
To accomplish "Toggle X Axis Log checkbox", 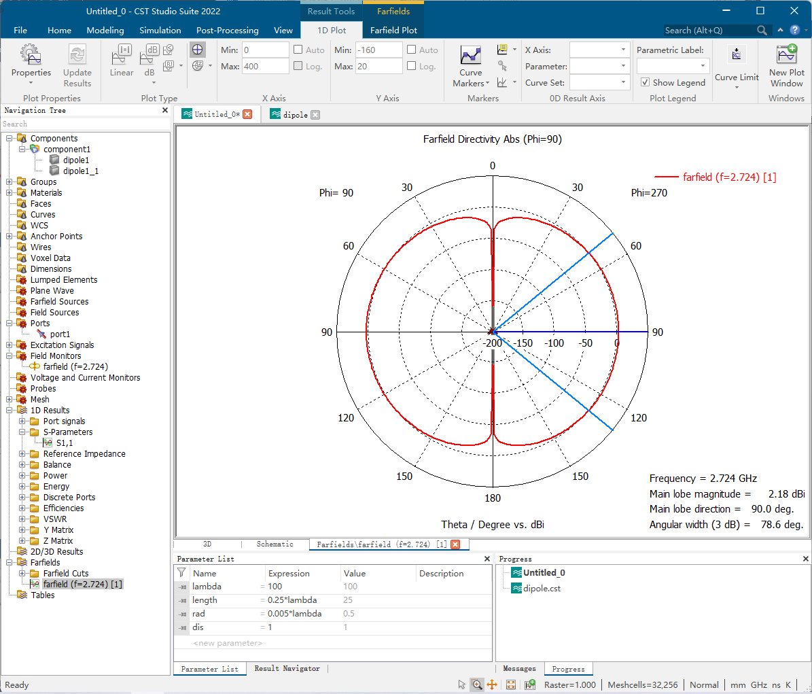I will point(298,66).
